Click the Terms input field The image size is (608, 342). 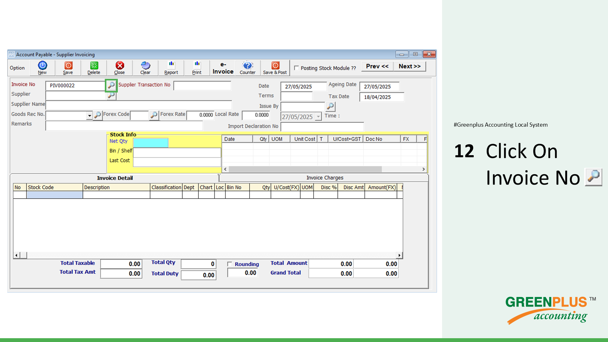(296, 96)
